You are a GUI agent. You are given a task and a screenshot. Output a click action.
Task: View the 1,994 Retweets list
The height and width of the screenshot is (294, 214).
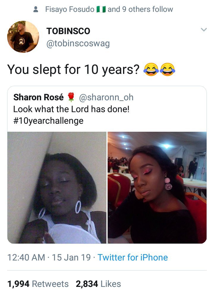coord(38,284)
